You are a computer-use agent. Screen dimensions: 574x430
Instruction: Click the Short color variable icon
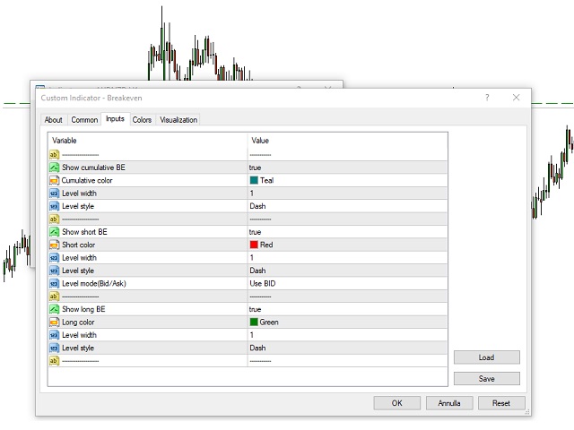click(x=55, y=245)
